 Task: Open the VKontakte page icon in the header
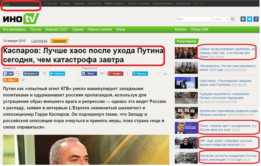click(x=243, y=19)
